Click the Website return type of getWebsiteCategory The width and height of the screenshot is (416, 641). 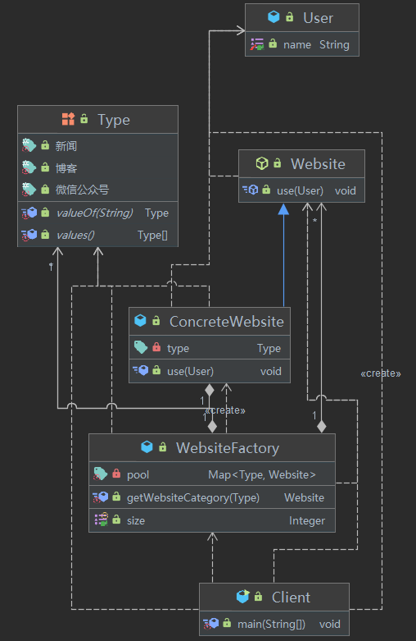click(305, 497)
